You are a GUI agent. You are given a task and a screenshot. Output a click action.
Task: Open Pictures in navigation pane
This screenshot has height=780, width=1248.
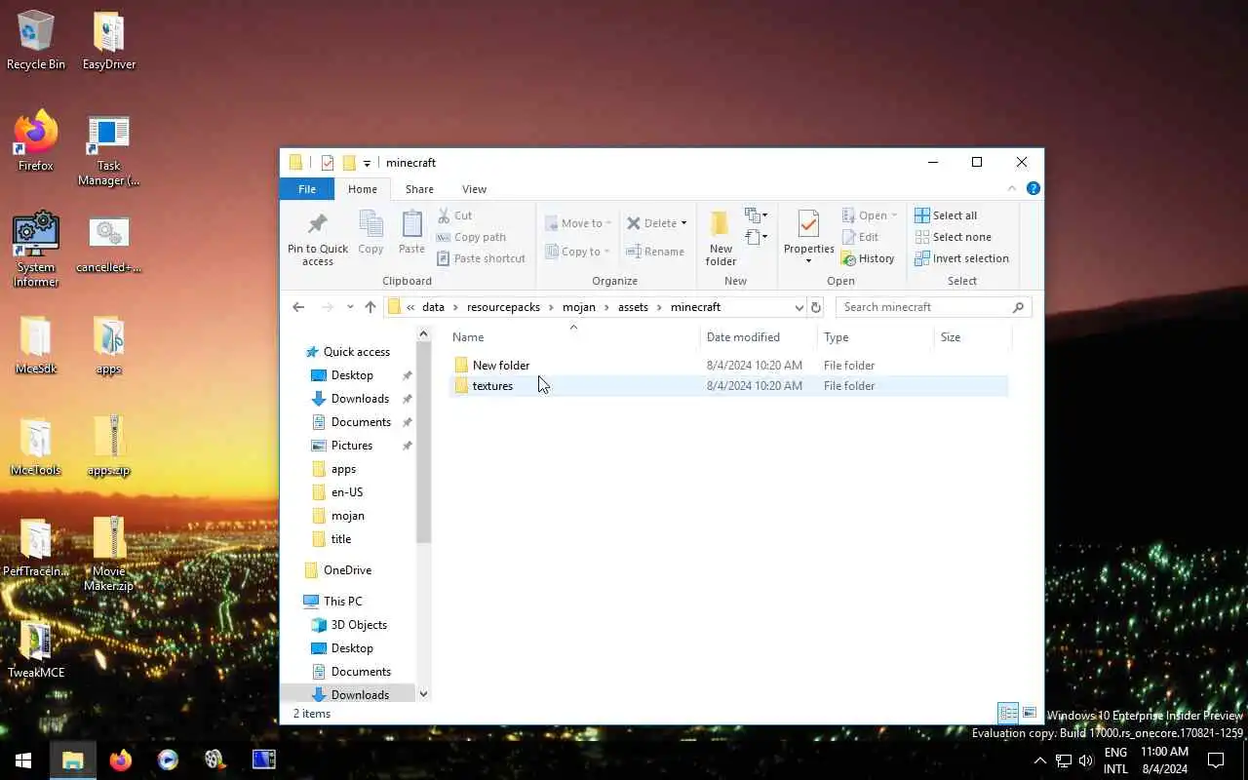click(351, 446)
